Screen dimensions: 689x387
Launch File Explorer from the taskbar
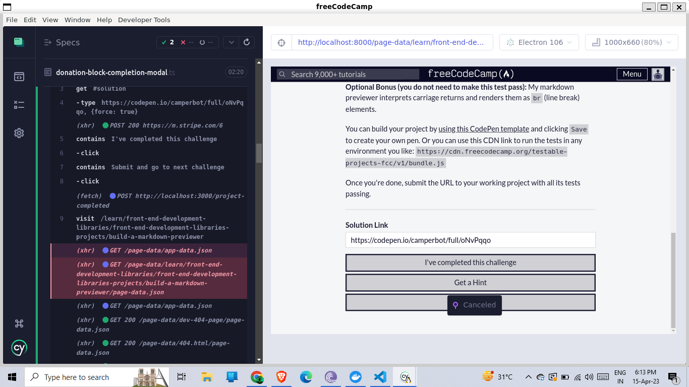click(x=207, y=377)
